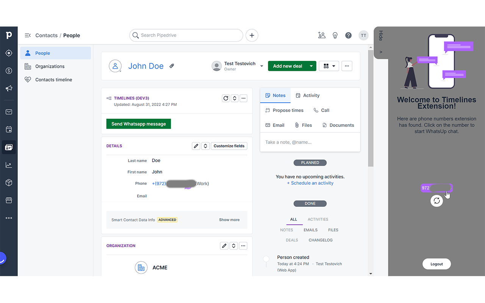Select the Propose times tab
Viewport: 485px width, 303px height.
(284, 110)
